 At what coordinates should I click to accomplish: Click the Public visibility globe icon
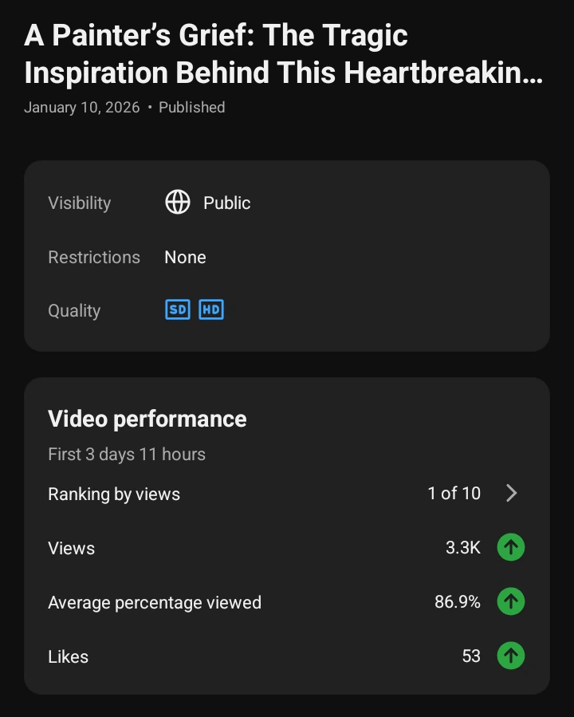pyautogui.click(x=177, y=203)
